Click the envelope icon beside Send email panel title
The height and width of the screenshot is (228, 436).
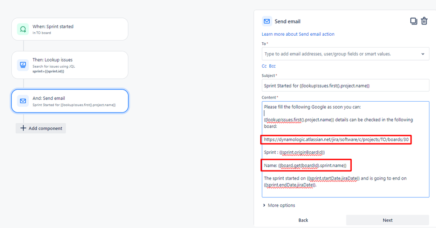click(267, 21)
